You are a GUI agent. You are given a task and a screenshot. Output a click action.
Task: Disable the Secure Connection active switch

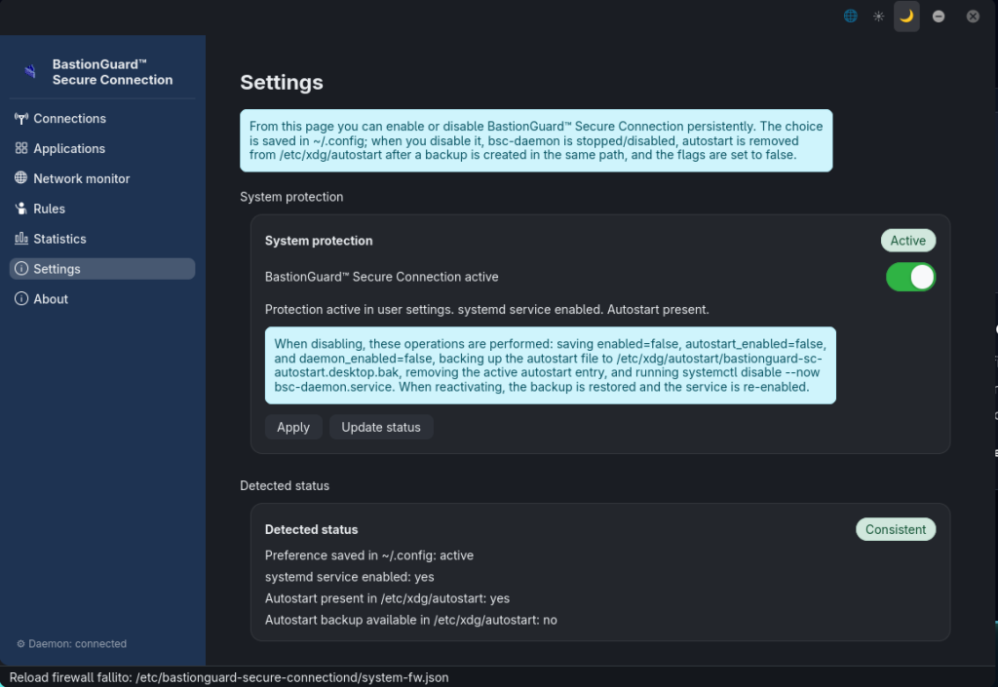[911, 277]
